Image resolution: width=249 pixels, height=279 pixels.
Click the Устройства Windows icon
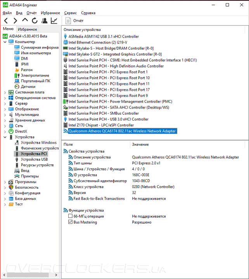17,143
